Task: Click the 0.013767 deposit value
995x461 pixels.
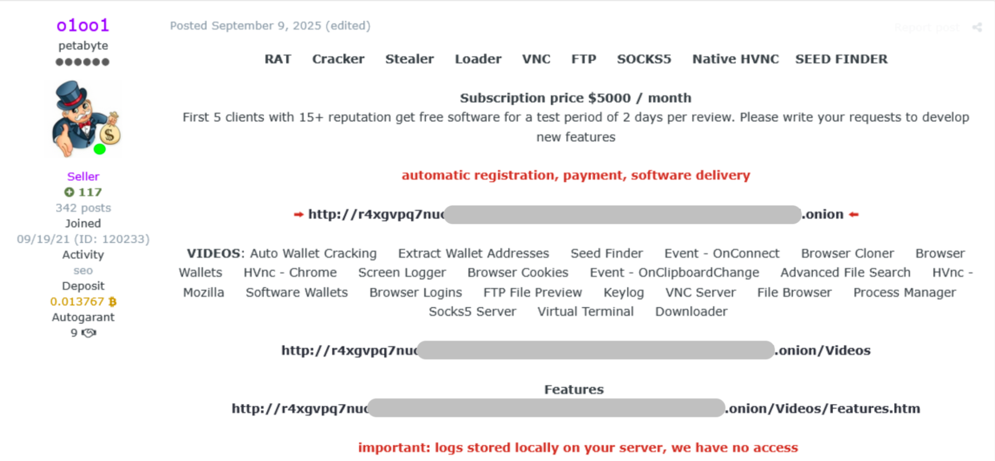Action: [77, 302]
